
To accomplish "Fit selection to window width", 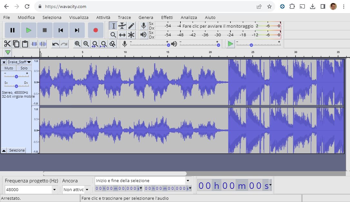I will (95, 44).
